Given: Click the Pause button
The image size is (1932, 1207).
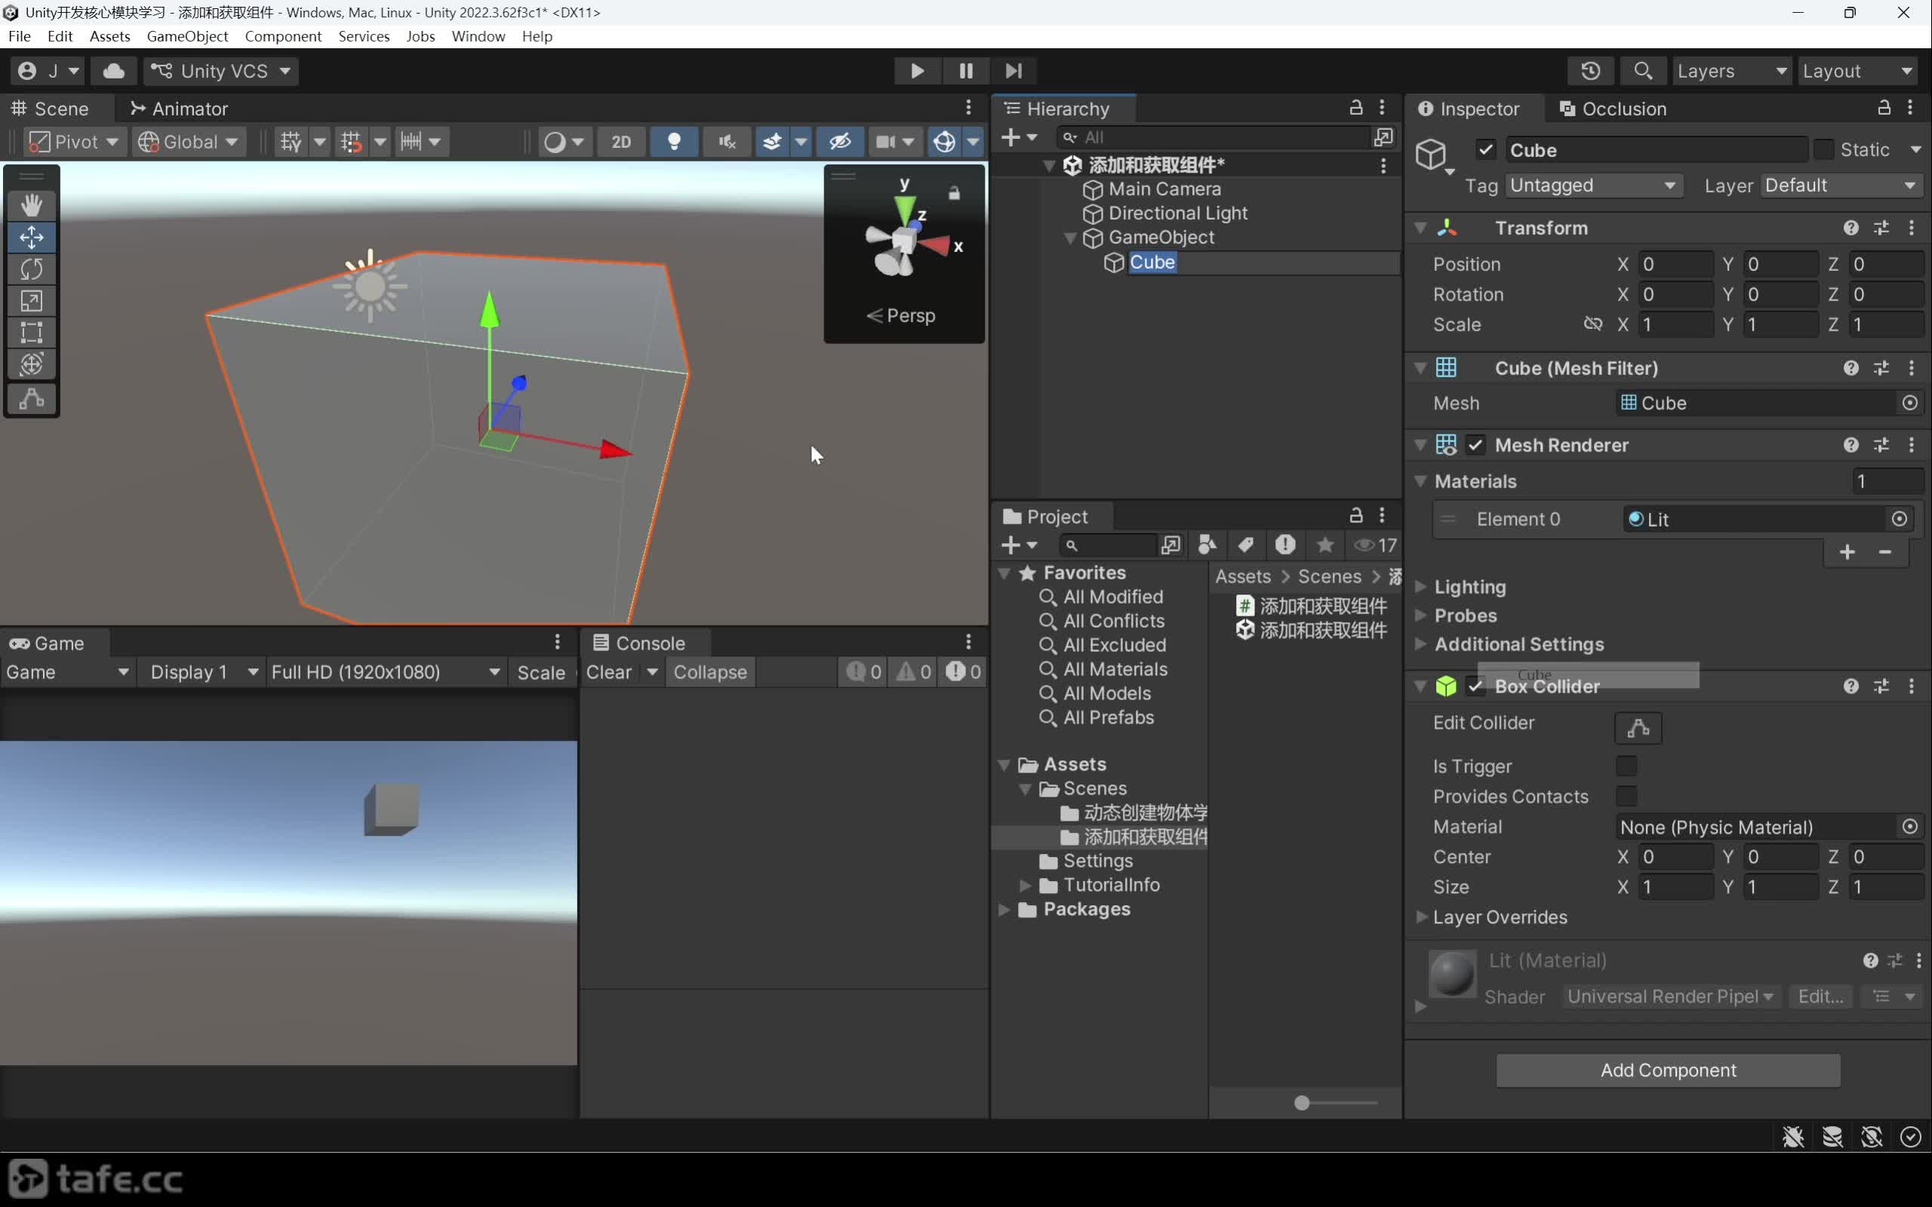Looking at the screenshot, I should click(x=965, y=71).
